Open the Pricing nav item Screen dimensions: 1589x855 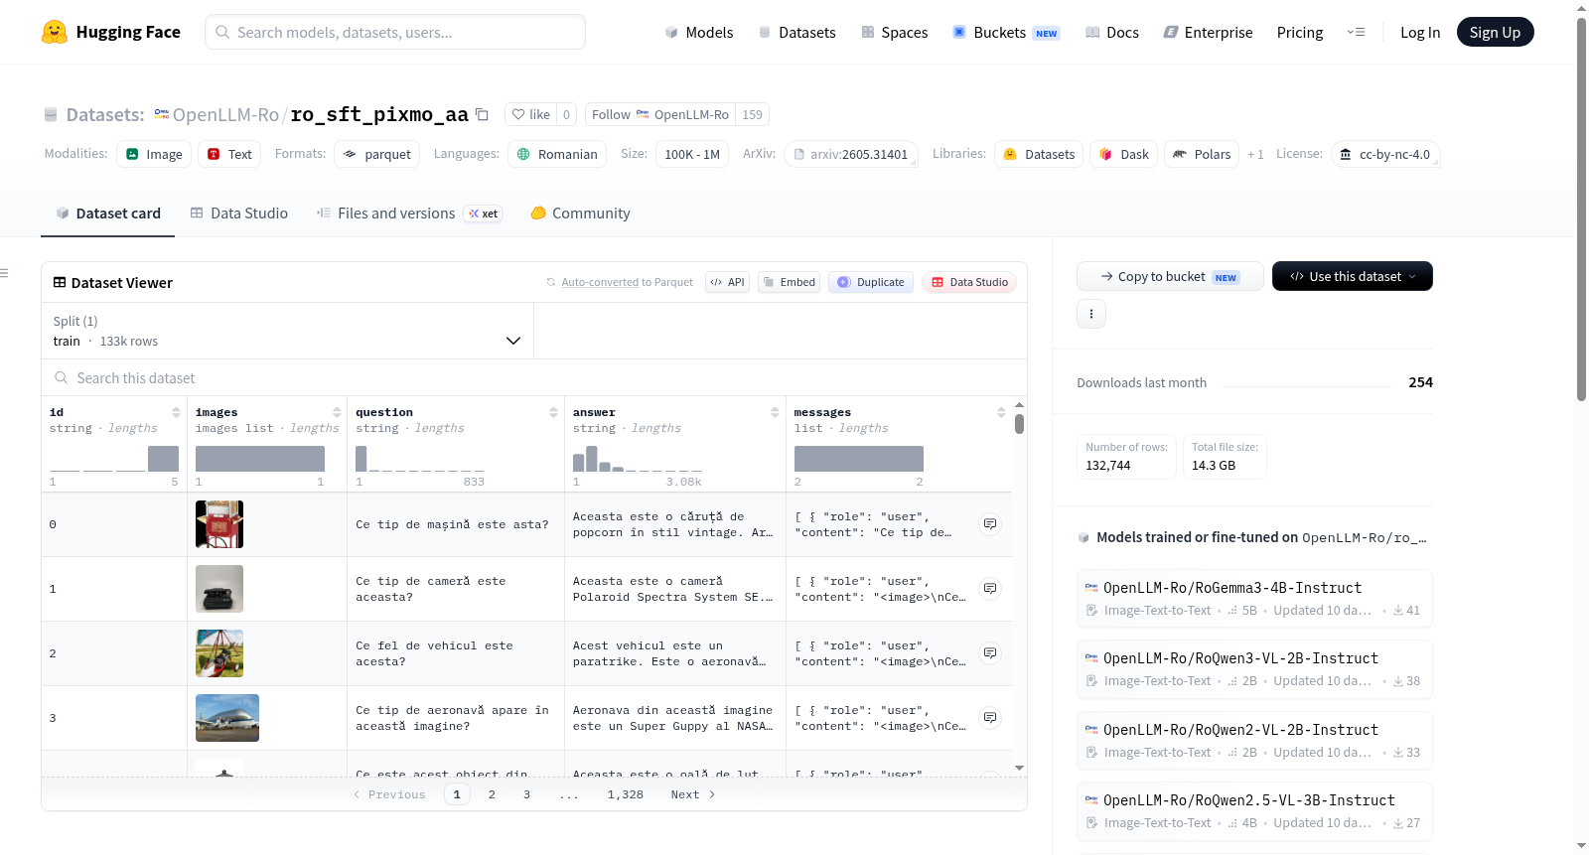pyautogui.click(x=1300, y=32)
